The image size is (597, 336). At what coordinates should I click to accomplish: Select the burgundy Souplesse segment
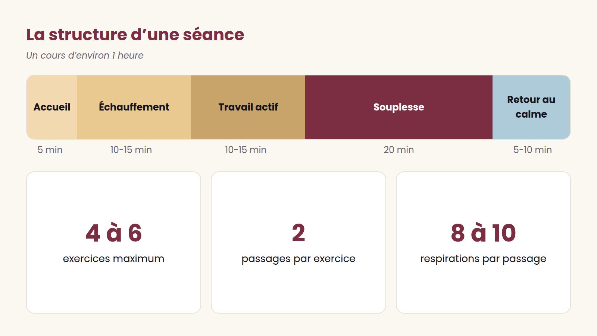click(399, 107)
